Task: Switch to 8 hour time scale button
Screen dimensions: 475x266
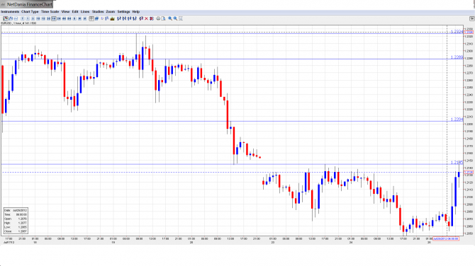Action: point(69,18)
